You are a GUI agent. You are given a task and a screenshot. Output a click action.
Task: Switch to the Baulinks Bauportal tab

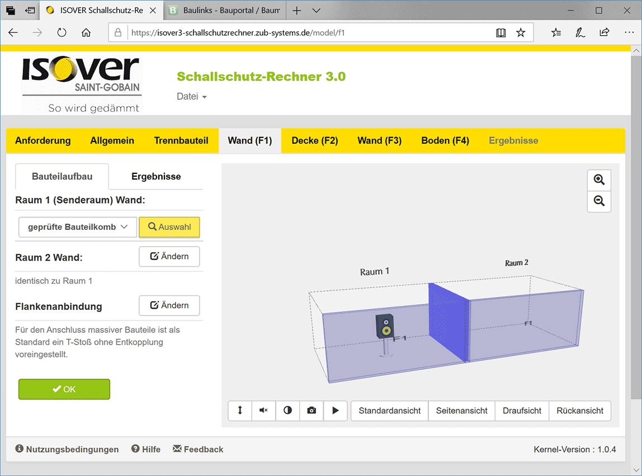tap(225, 11)
